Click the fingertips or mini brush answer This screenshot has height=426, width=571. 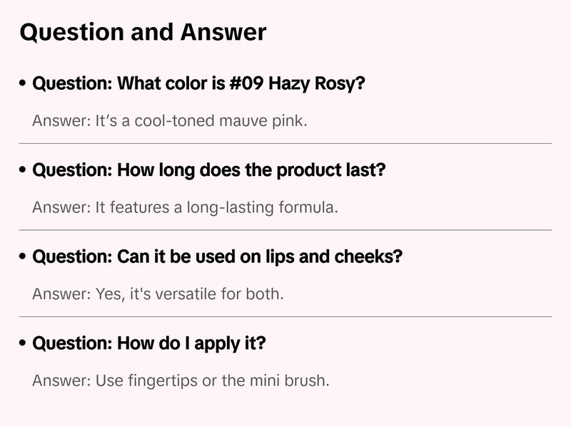click(x=181, y=380)
